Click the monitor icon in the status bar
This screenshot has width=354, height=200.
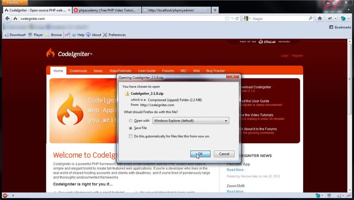click(x=329, y=195)
